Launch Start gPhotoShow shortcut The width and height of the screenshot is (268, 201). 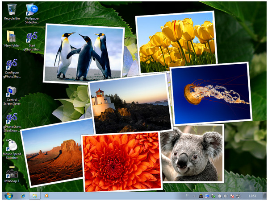coord(32,37)
